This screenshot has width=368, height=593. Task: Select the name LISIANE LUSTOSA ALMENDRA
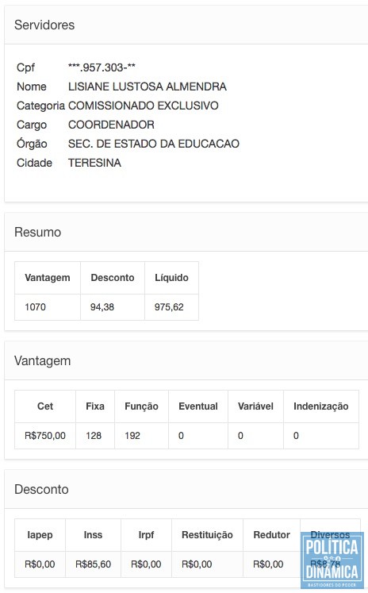click(148, 87)
